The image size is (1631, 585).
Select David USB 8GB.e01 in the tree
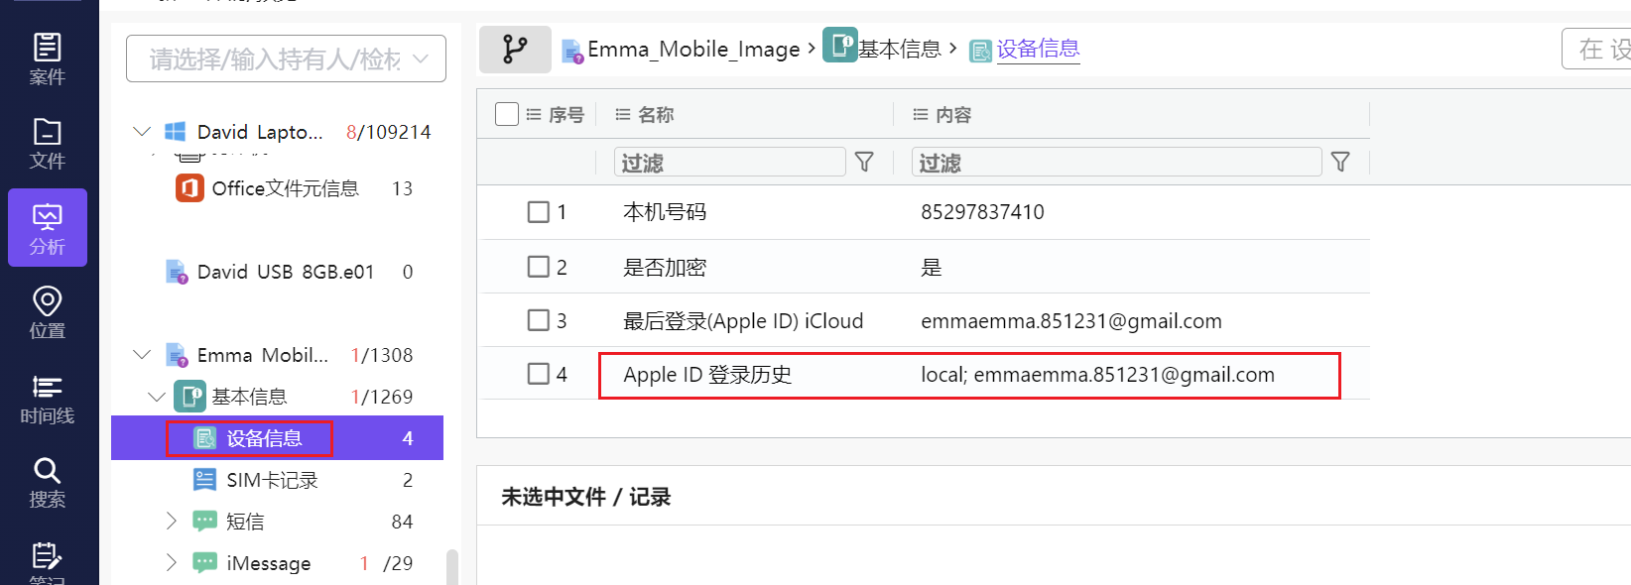click(285, 272)
